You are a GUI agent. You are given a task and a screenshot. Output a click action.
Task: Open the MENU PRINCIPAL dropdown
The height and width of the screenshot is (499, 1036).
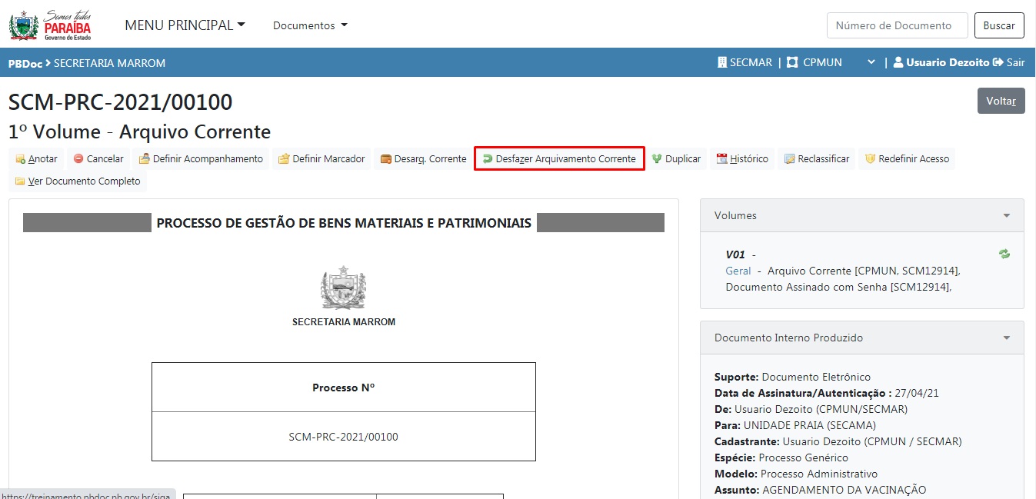coord(185,25)
